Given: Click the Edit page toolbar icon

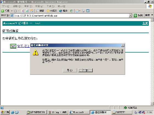Looking at the screenshot, I should 88,11.
